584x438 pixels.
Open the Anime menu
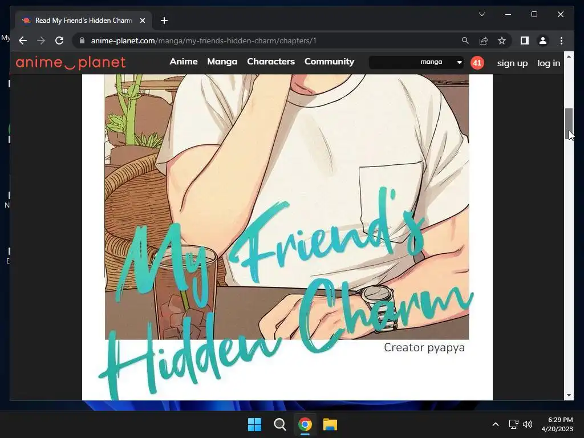[x=184, y=62]
